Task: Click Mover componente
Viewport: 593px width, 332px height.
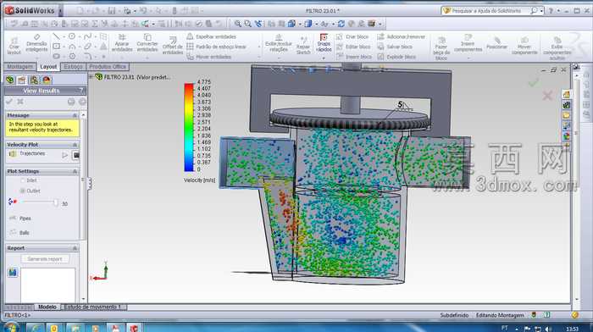Action: click(524, 46)
